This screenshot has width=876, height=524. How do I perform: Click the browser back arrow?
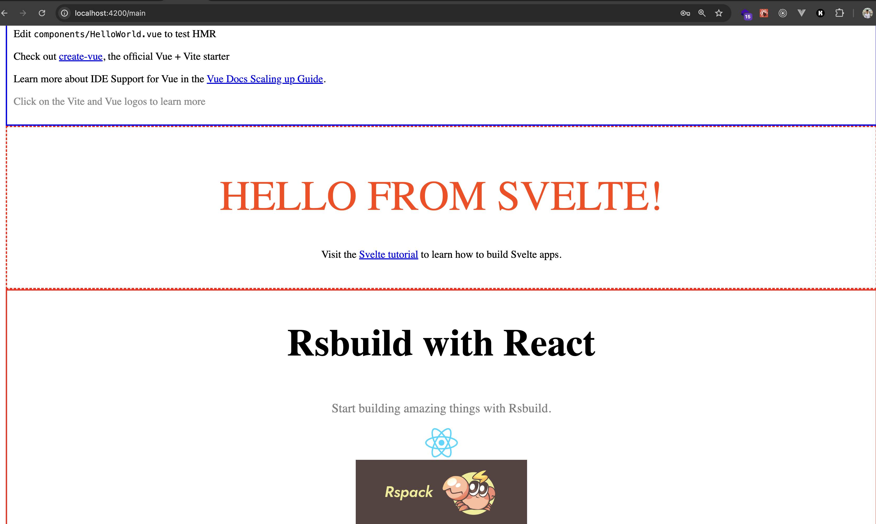[x=5, y=13]
